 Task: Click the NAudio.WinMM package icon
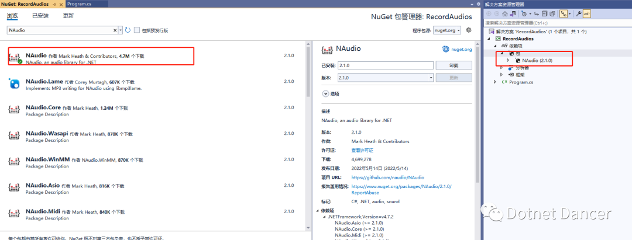click(x=15, y=162)
